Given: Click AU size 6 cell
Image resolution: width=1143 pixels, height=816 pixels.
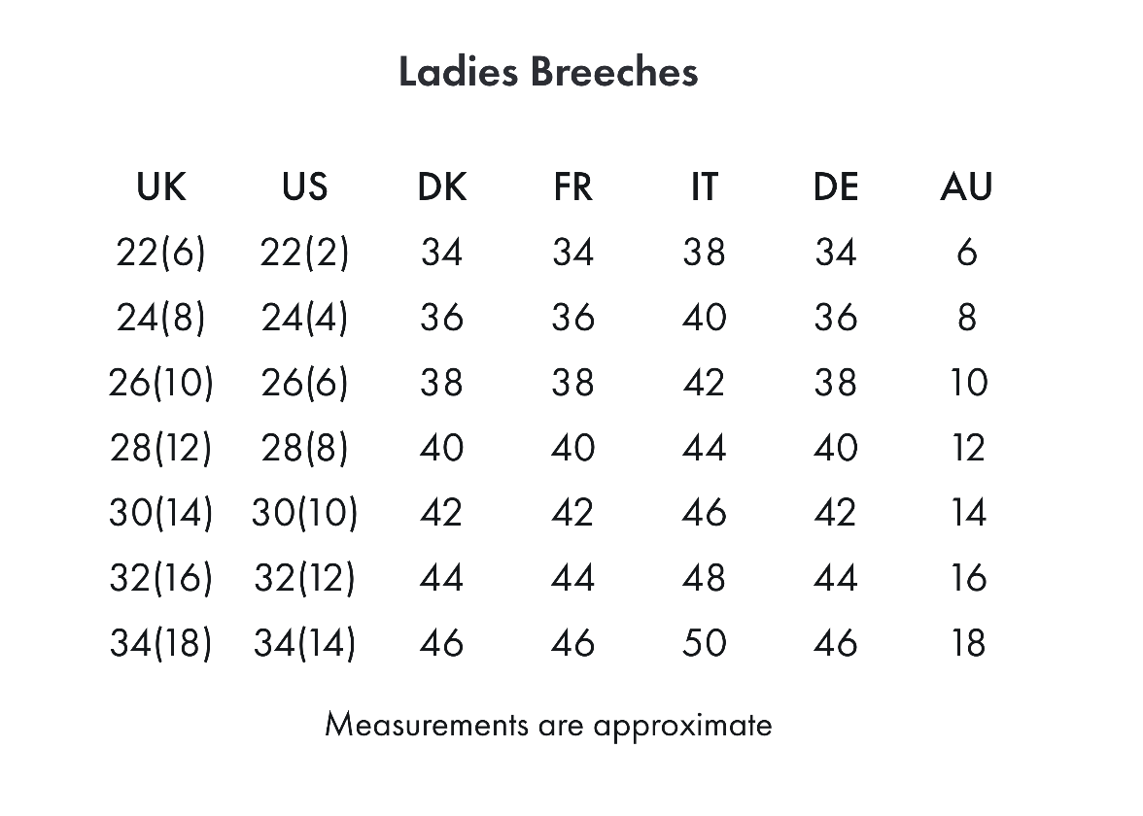Looking at the screenshot, I should click(x=966, y=253).
